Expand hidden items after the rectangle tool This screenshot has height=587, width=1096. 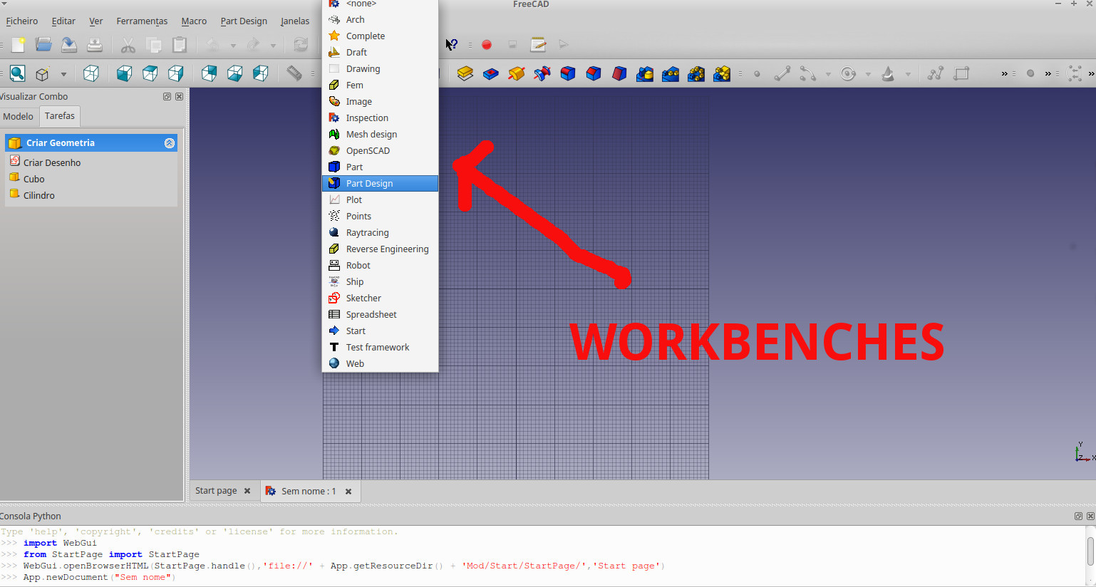tap(1004, 73)
